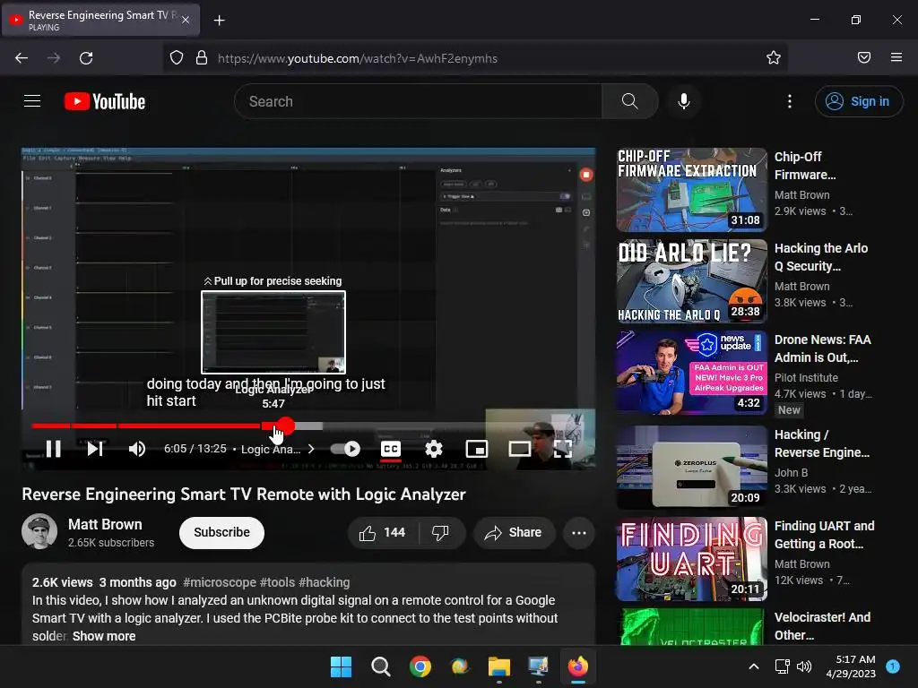Subscribe to Matt Brown channel
918x688 pixels.
coord(222,532)
